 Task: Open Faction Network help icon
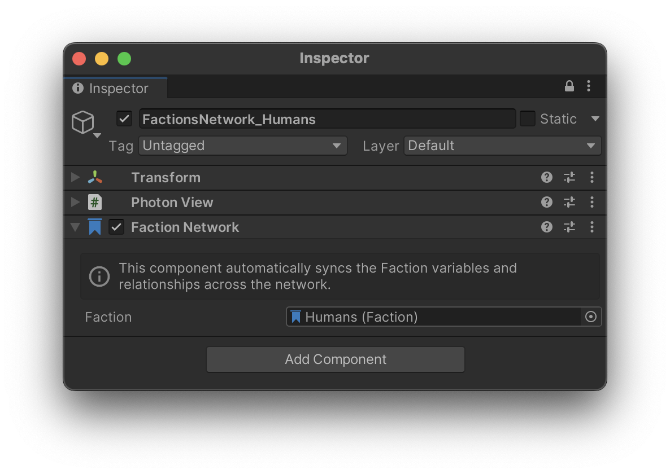click(546, 227)
